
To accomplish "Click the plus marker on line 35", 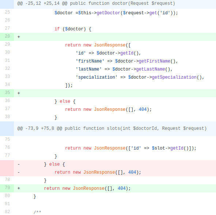I will pyautogui.click(x=19, y=93).
